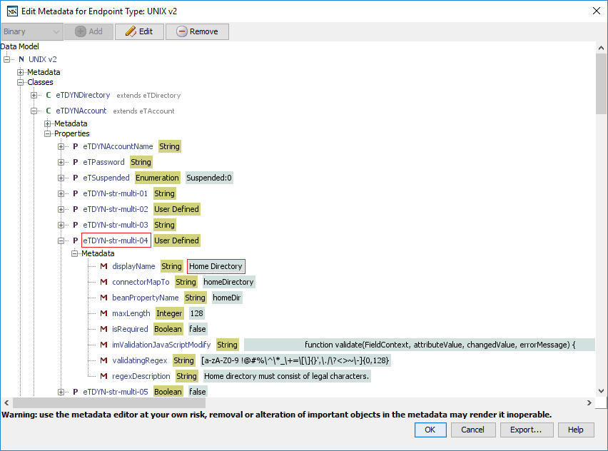Click the P icon beside eTDYNAccountName

pyautogui.click(x=76, y=146)
